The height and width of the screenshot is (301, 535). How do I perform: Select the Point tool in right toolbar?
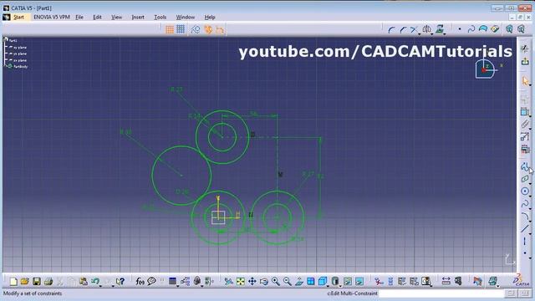(x=525, y=253)
